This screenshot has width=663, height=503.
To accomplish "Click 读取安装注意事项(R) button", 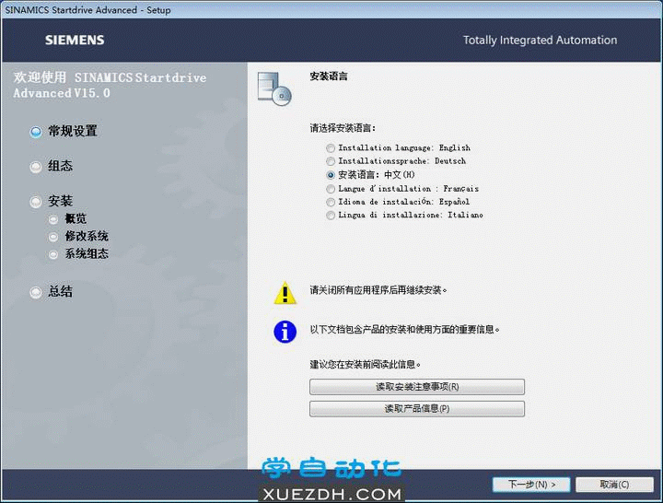I will click(417, 387).
